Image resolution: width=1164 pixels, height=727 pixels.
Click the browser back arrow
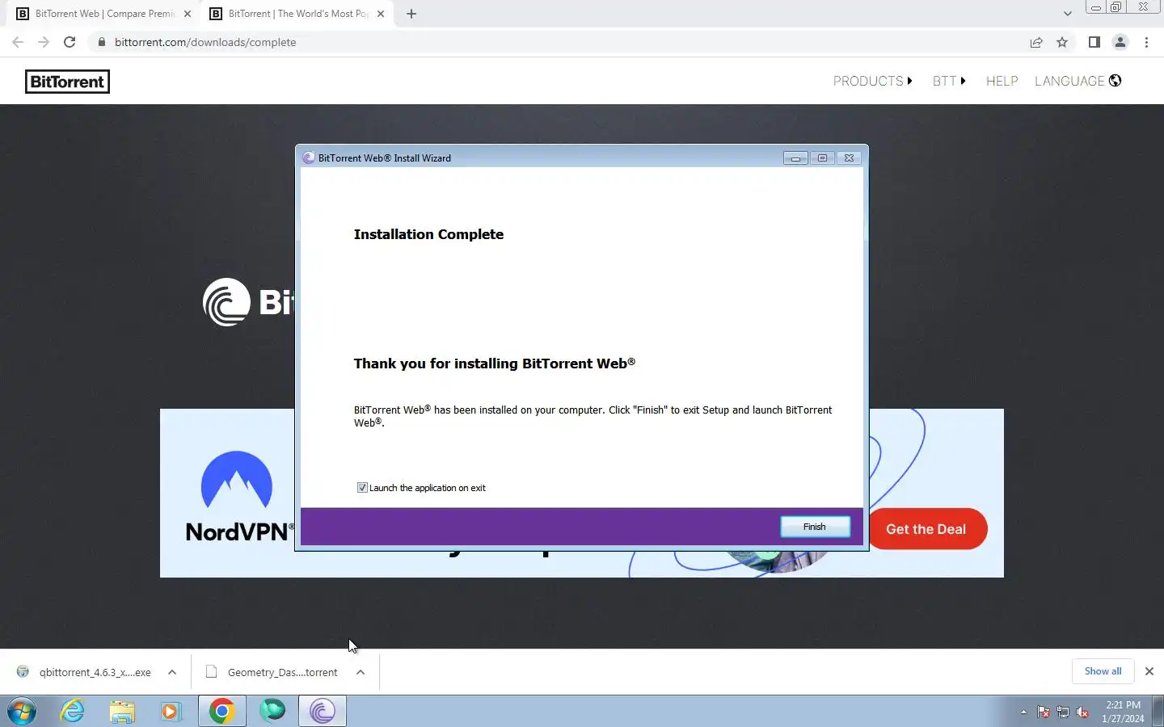coord(18,42)
